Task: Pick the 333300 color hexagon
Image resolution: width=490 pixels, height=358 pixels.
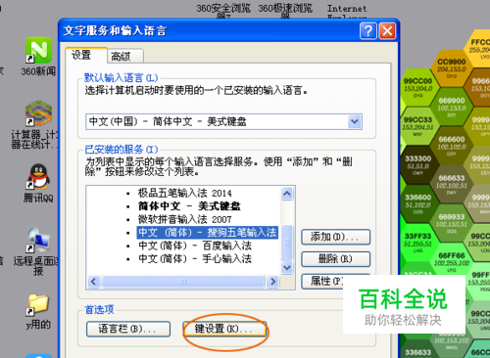Action: pos(417,164)
